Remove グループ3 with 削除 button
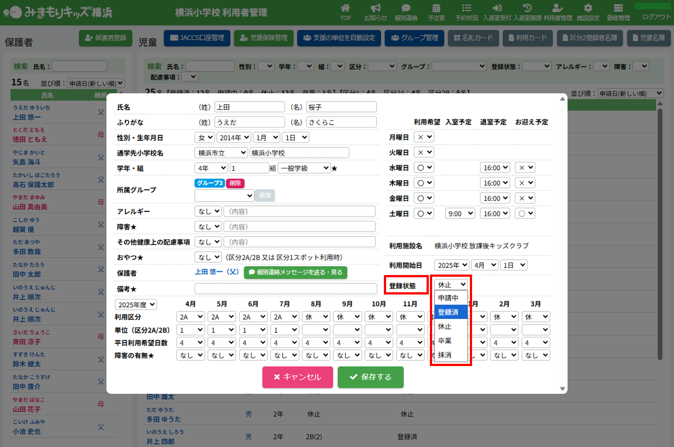This screenshot has height=447, width=674. (235, 183)
